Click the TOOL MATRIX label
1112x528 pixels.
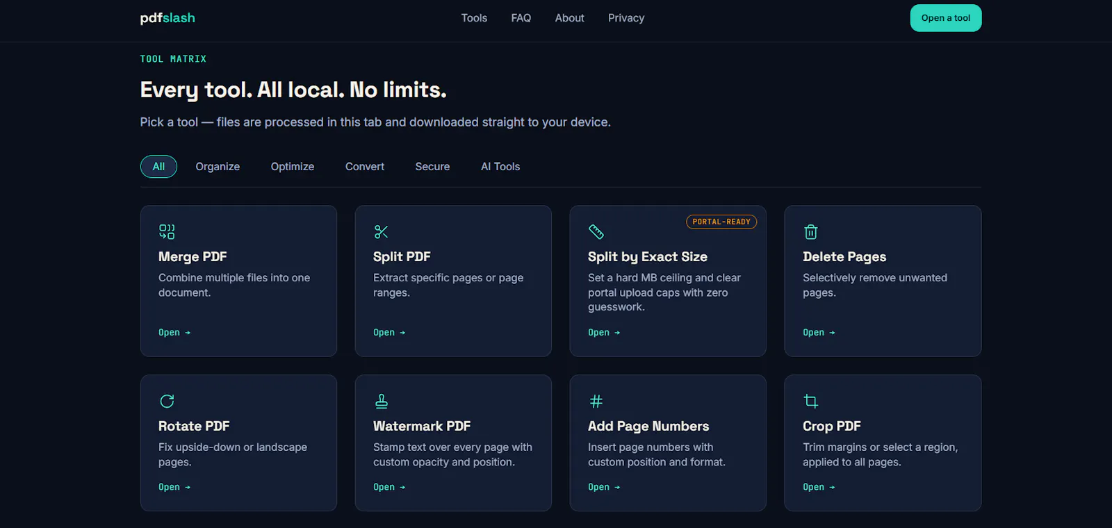click(x=173, y=59)
